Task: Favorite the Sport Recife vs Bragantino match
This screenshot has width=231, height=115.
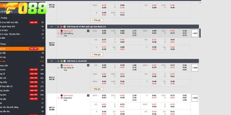Action: 58,98
